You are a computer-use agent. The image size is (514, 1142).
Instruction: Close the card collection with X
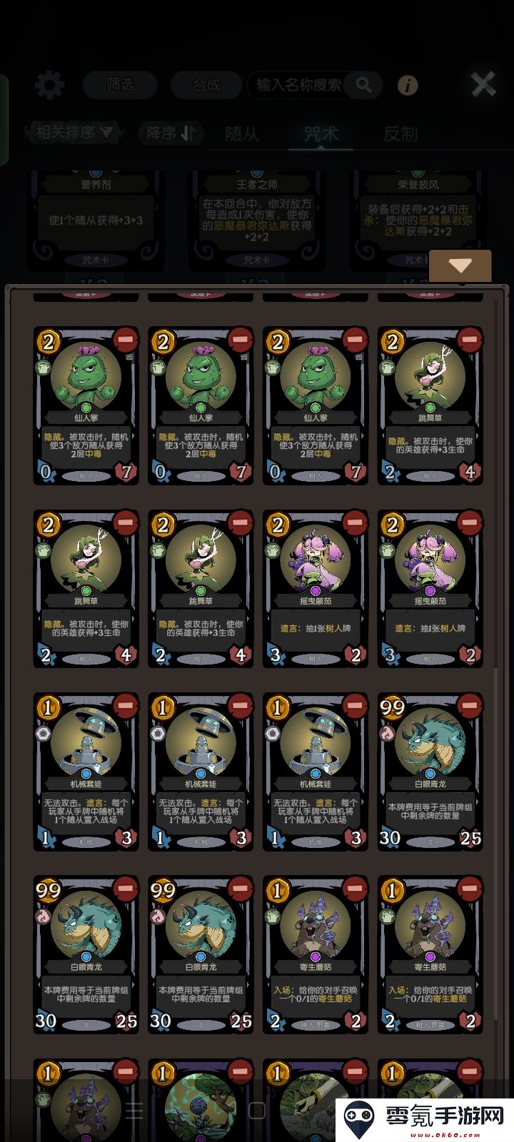(483, 84)
